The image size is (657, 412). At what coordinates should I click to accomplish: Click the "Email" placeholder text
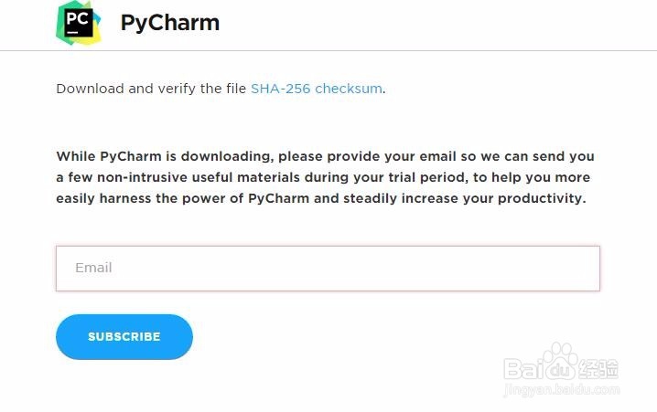[93, 268]
